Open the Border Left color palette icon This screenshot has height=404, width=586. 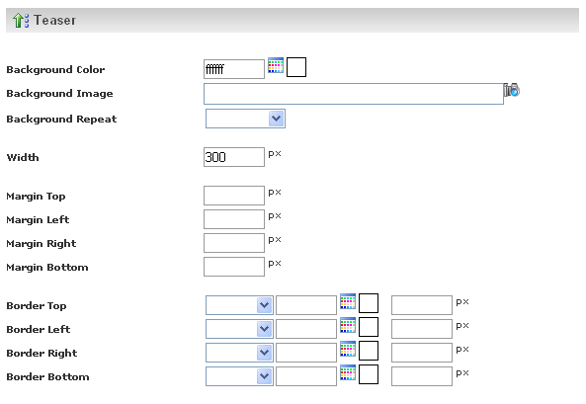[x=348, y=325]
